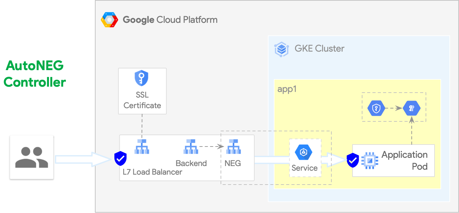Screen dimensions: 459x213
Task: Click the shield-with-lock hexagon icon in app1
Action: coord(377,108)
